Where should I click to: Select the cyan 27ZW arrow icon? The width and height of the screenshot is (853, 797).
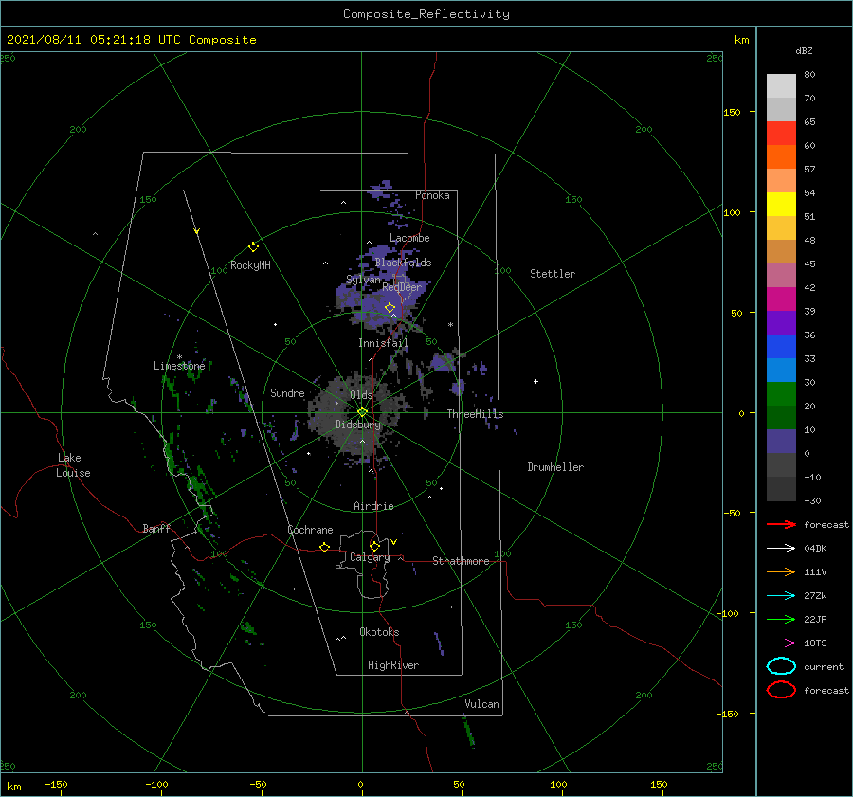coord(781,596)
